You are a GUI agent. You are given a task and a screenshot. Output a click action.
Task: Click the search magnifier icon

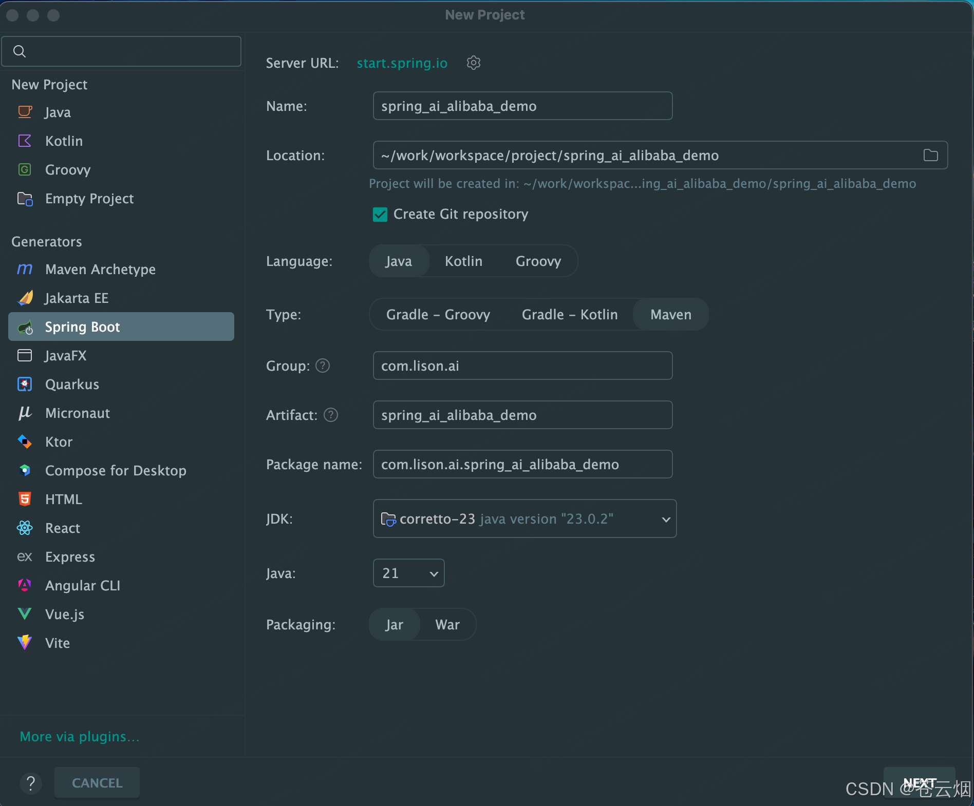(x=20, y=51)
